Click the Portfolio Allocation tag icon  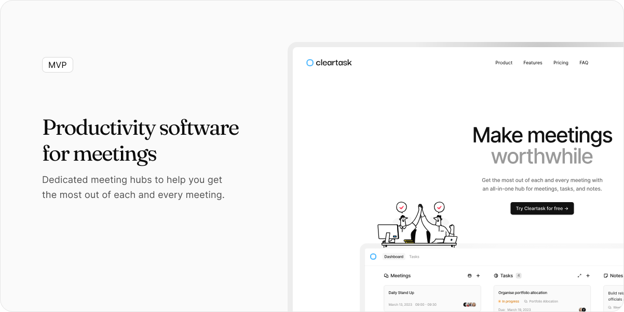tap(526, 301)
